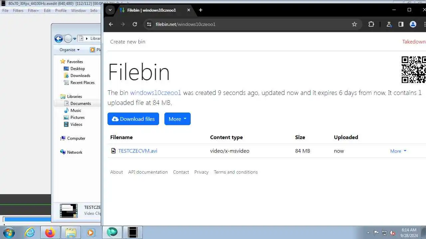Open API documentation link
Image resolution: width=426 pixels, height=239 pixels.
148,172
